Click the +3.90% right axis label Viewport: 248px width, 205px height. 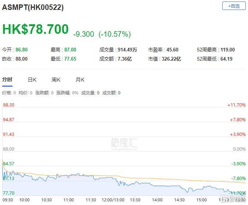point(238,134)
